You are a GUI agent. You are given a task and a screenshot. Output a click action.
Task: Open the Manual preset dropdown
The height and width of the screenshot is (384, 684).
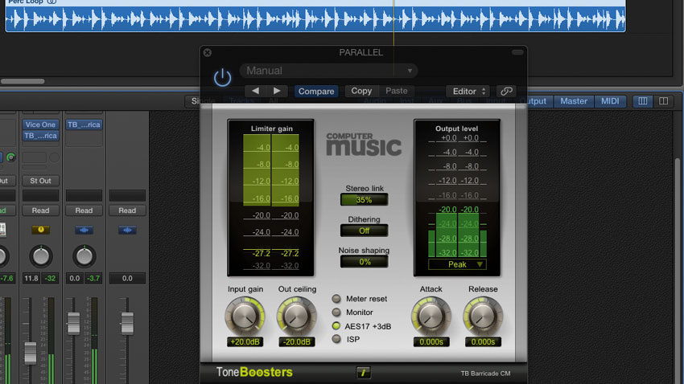[x=328, y=71]
